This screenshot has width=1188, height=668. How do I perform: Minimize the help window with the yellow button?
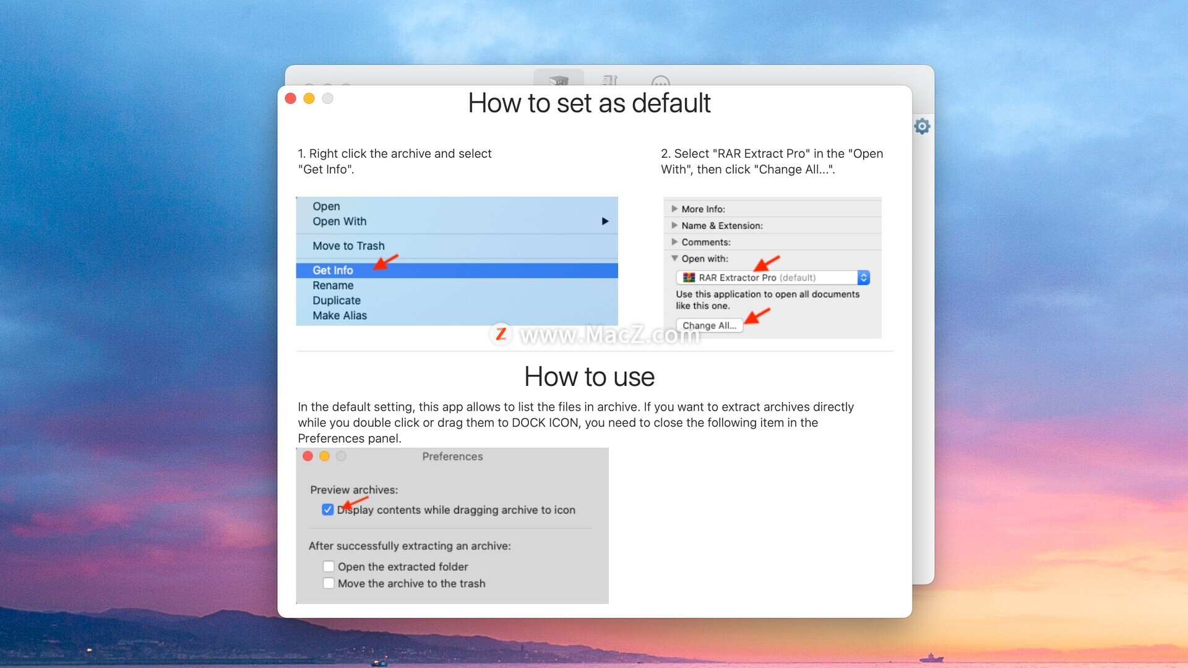tap(309, 98)
